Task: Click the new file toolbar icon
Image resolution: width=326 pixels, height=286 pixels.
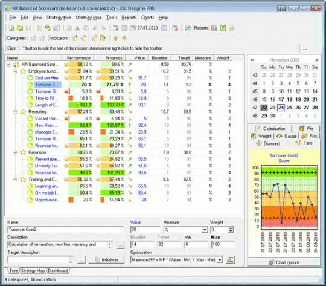Action: [12, 28]
